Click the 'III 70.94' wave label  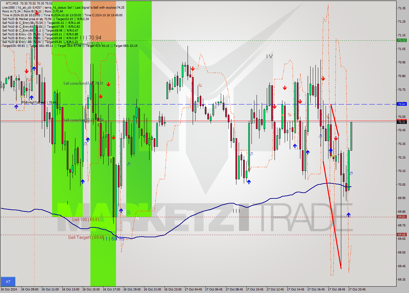click(91, 38)
